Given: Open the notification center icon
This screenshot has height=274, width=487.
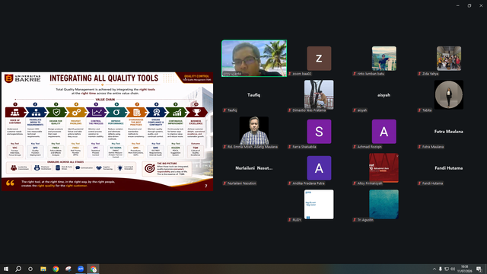Looking at the screenshot, I should [x=479, y=269].
